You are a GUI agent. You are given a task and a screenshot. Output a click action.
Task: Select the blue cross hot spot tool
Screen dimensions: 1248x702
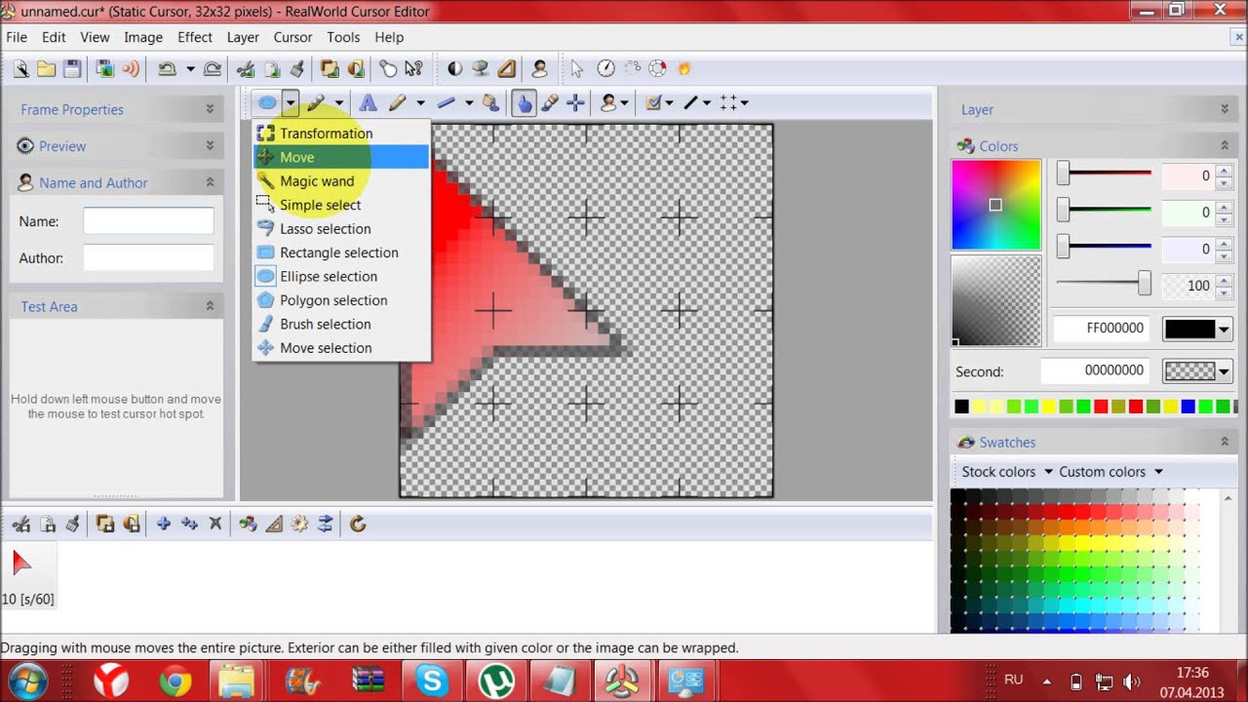(x=576, y=102)
